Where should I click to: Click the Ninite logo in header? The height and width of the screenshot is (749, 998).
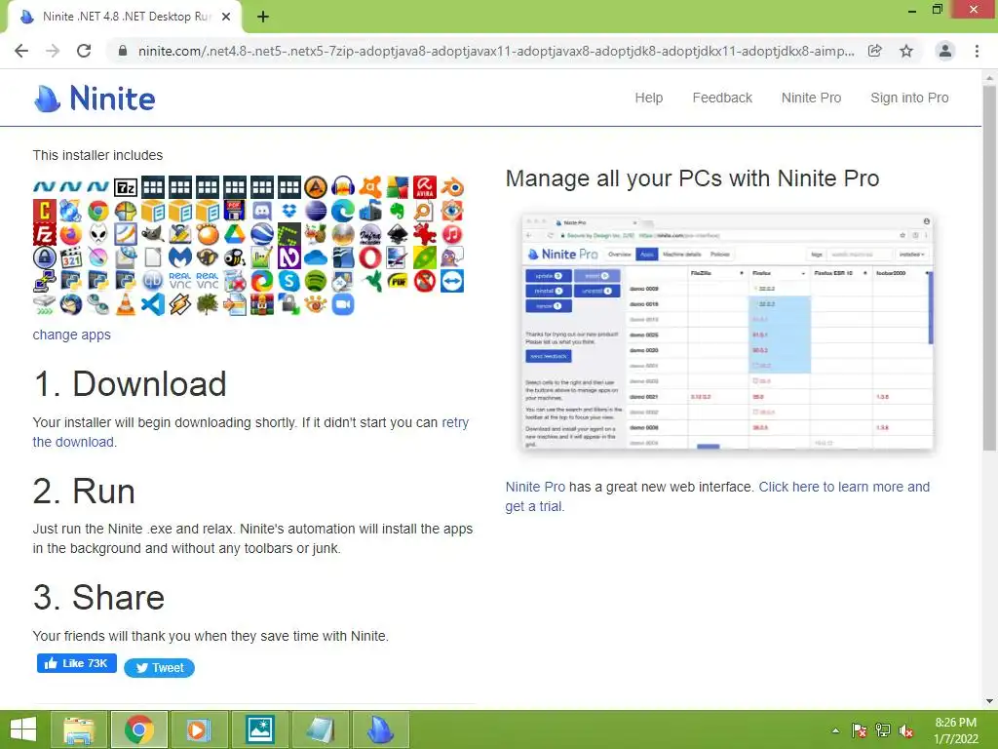(x=95, y=99)
